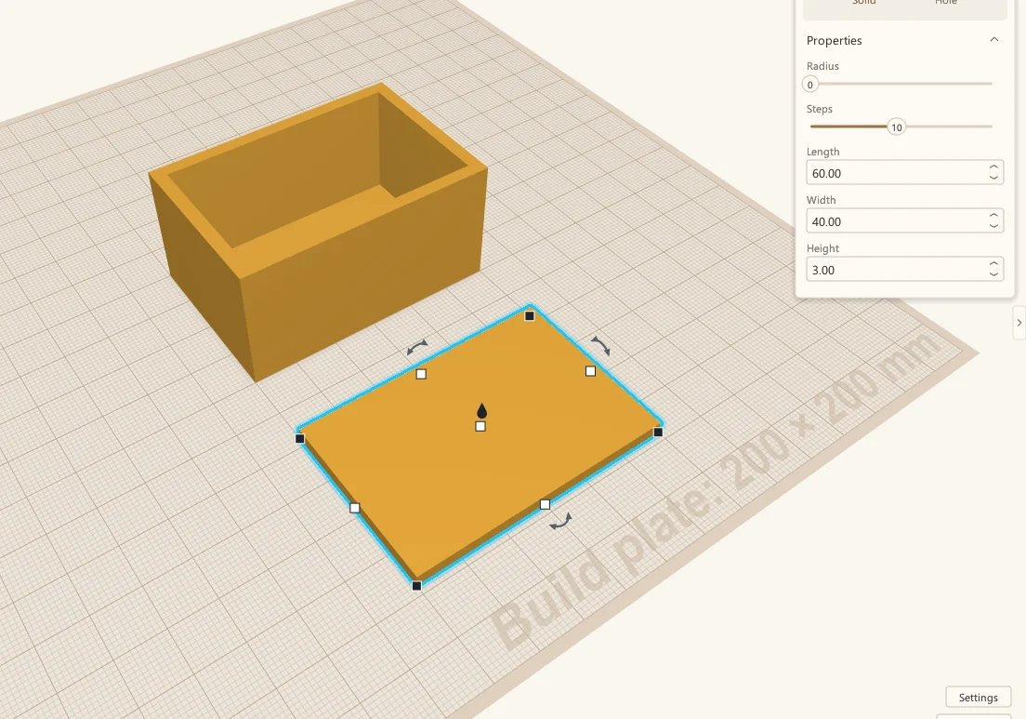This screenshot has height=719, width=1026.
Task: Click the white center handle on the flat plate
Action: coord(480,426)
